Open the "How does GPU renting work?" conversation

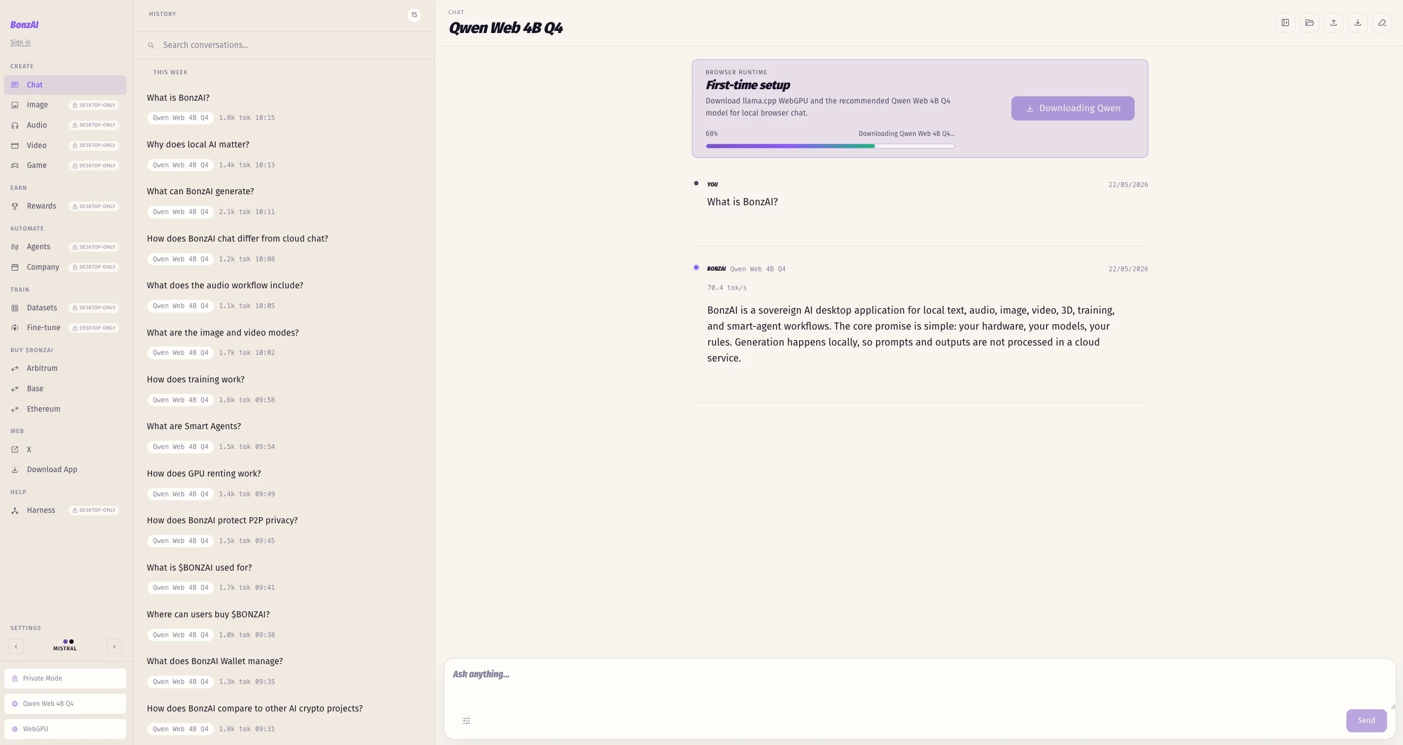(284, 483)
